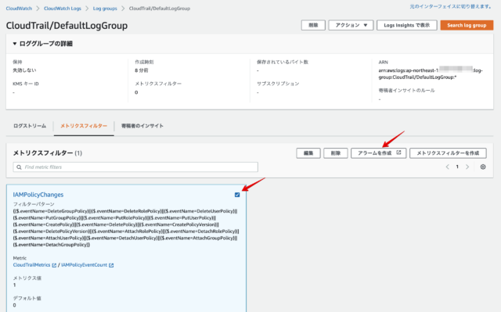Open the CloudTrailMetrics namespace link
The width and height of the screenshot is (501, 312).
[31, 265]
